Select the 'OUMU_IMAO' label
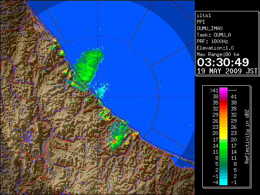This screenshot has height=195, width=260. click(x=210, y=28)
